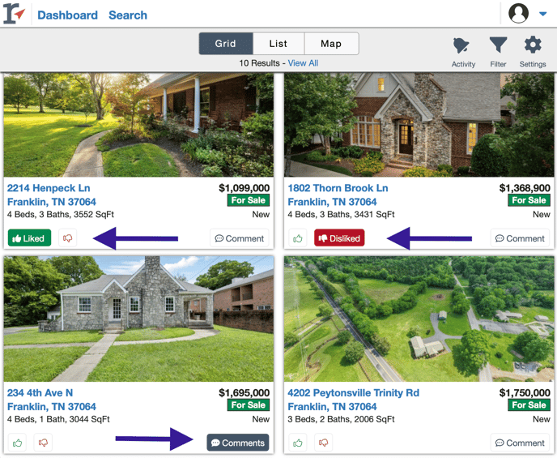Like 234 4th Ave N thumbs-up
Screen dimensions: 557x458
[17, 443]
